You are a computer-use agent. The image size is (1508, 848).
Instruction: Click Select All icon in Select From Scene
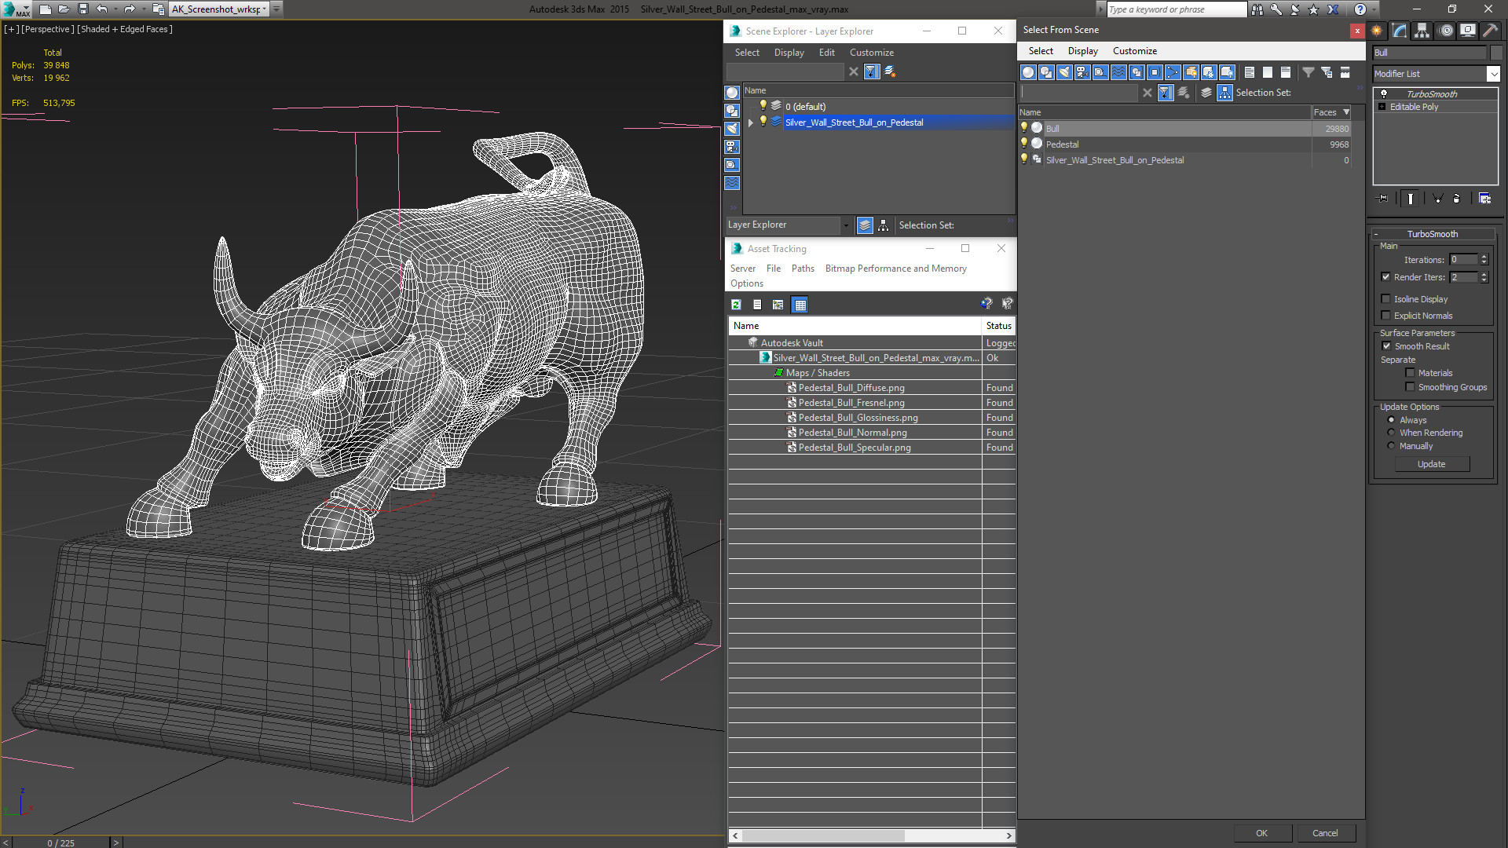(1250, 72)
